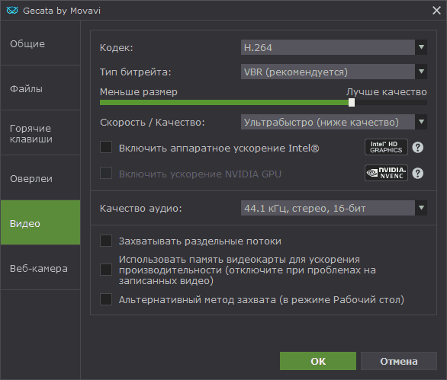Screen dimensions: 447x380
Task: Enable alternative capture method checkbox
Action: pyautogui.click(x=106, y=299)
